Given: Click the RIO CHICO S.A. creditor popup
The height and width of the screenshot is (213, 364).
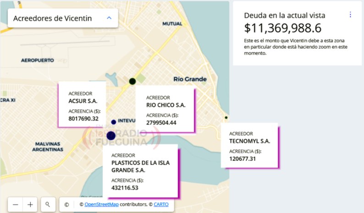Looking at the screenshot, I should click(165, 109).
